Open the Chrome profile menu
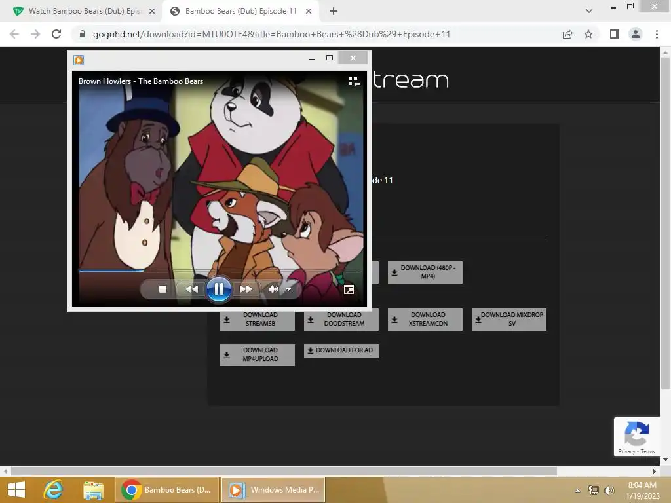Viewport: 671px width, 503px height. (x=636, y=34)
